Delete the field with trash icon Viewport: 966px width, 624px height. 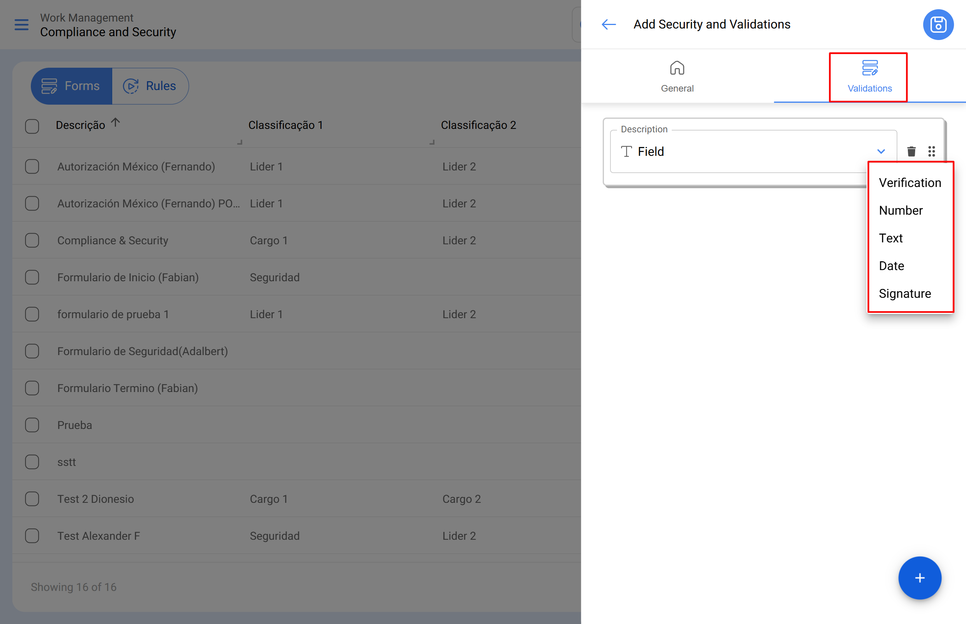pyautogui.click(x=911, y=152)
